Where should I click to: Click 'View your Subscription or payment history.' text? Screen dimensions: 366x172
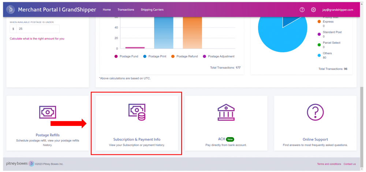click(137, 145)
